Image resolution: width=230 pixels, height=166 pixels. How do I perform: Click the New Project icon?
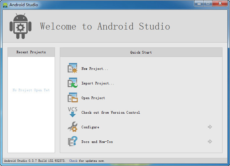(x=72, y=69)
